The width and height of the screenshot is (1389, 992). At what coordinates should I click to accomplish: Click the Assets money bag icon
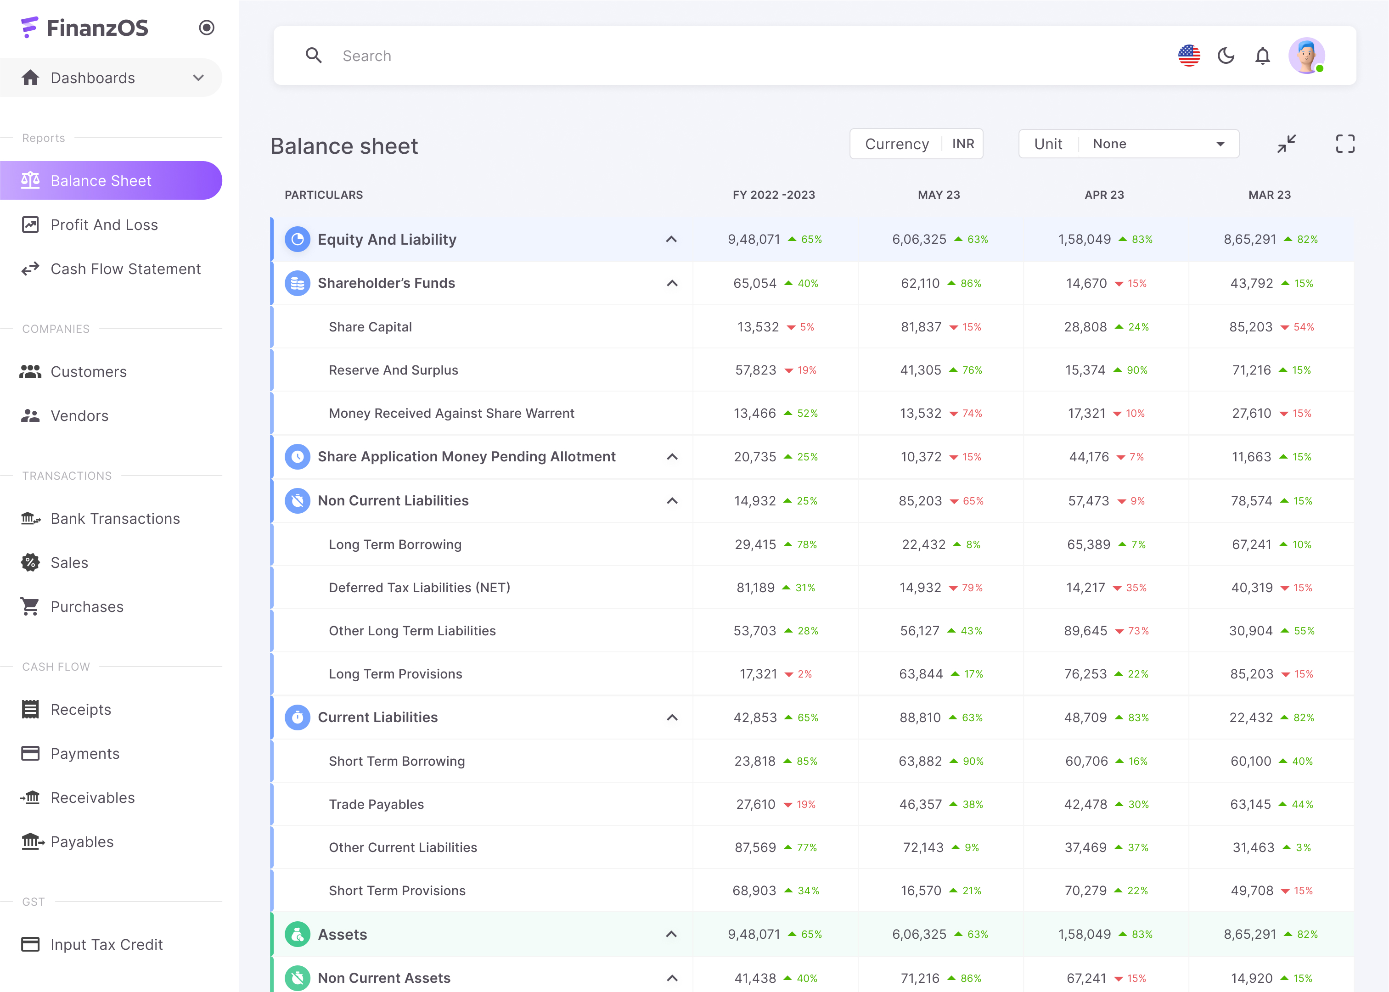tap(298, 934)
